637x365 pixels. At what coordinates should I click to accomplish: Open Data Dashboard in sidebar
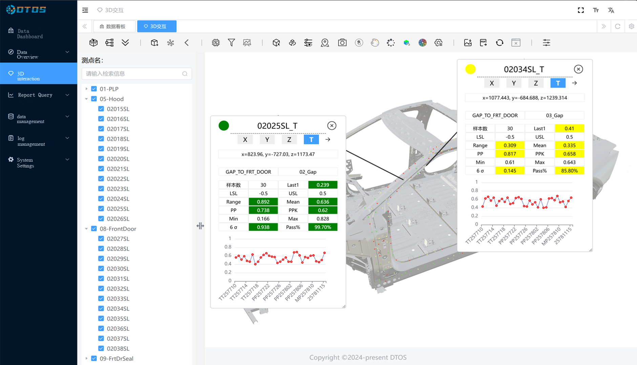point(30,33)
